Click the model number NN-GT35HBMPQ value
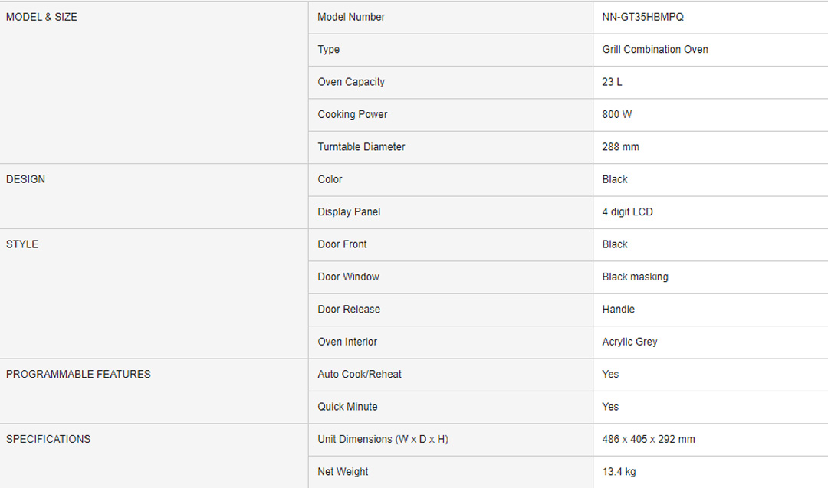 coord(642,17)
